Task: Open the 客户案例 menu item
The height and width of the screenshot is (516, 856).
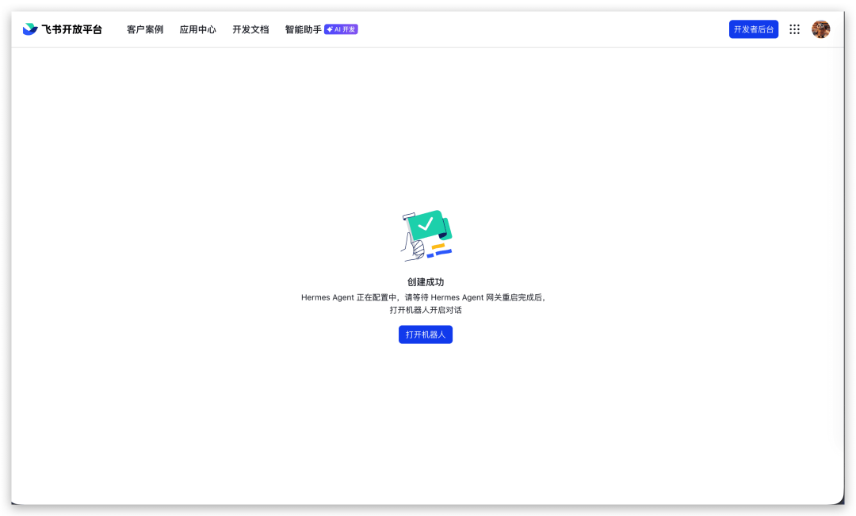Action: pos(145,29)
